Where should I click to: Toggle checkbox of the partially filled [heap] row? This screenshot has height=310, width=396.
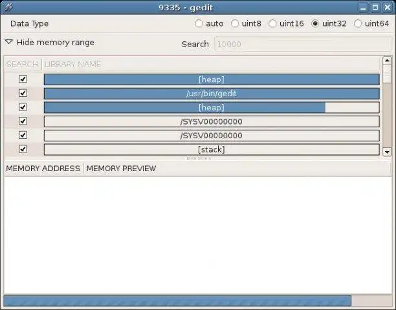pos(23,107)
